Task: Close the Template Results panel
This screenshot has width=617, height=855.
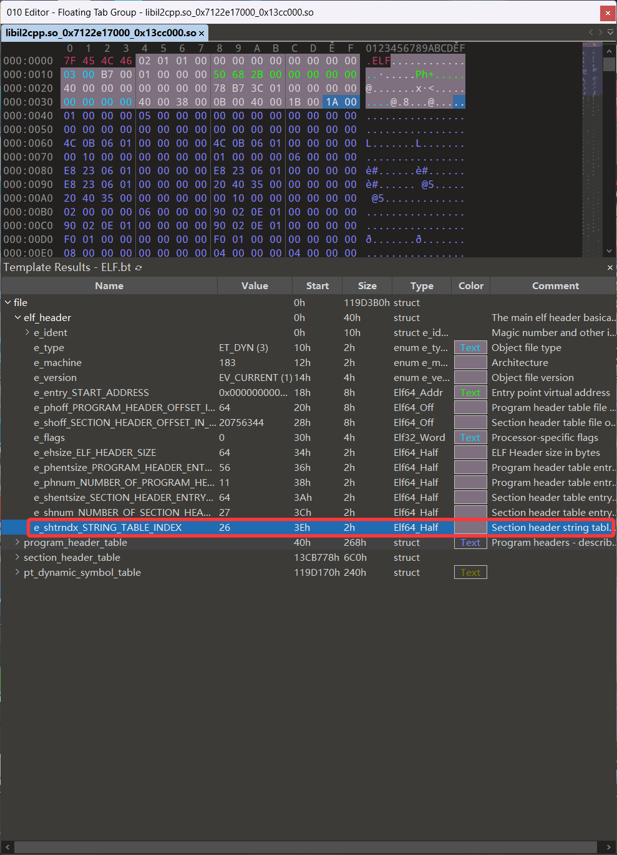Action: (x=610, y=267)
